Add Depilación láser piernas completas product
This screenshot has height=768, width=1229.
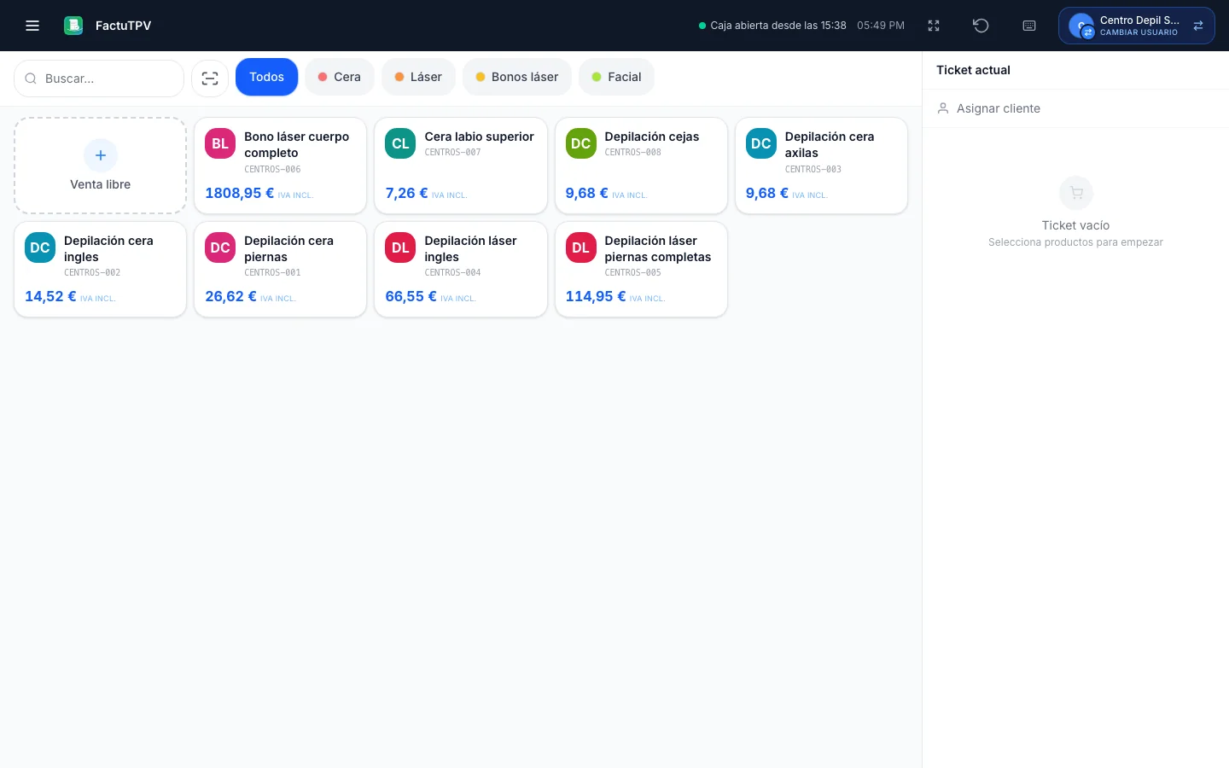point(641,270)
